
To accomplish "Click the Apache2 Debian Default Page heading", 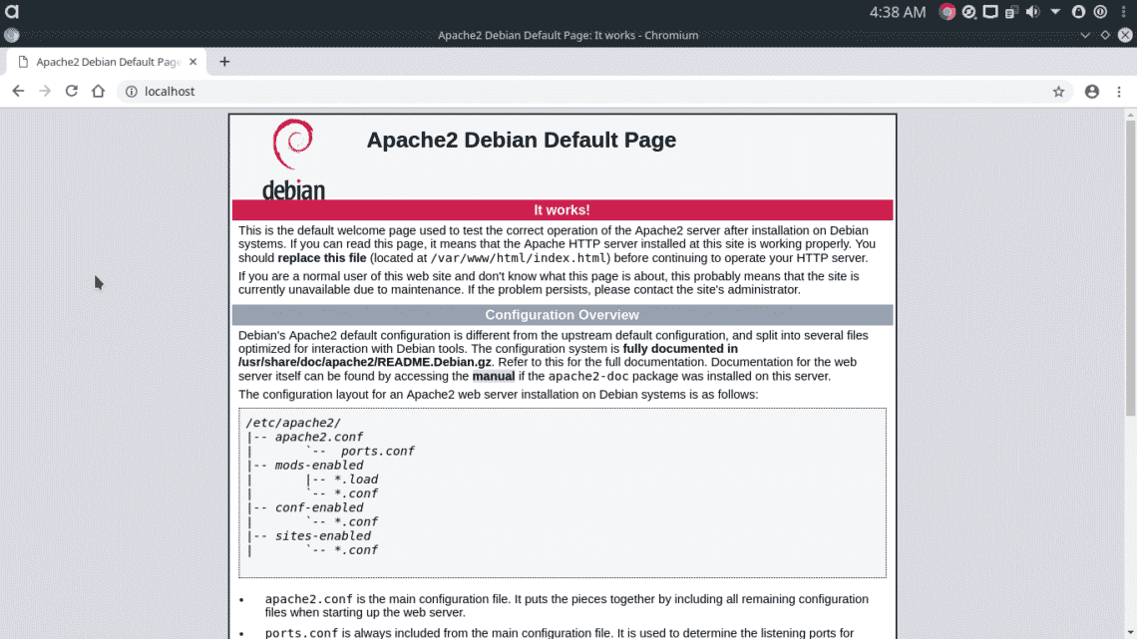I will [x=522, y=140].
